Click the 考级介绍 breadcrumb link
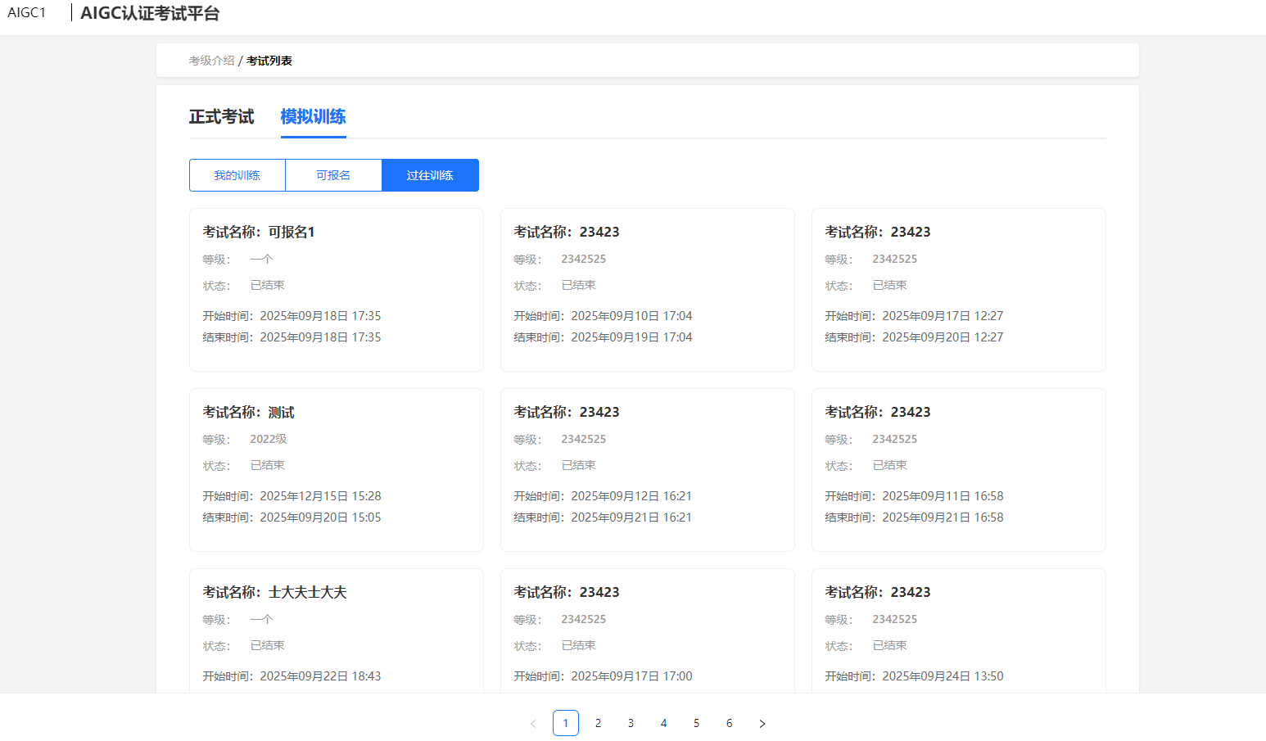This screenshot has height=741, width=1266. 211,61
